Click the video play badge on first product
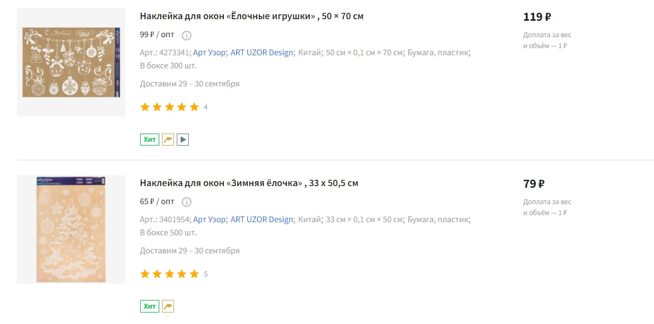Screen dimensions: 654x324 [183, 140]
